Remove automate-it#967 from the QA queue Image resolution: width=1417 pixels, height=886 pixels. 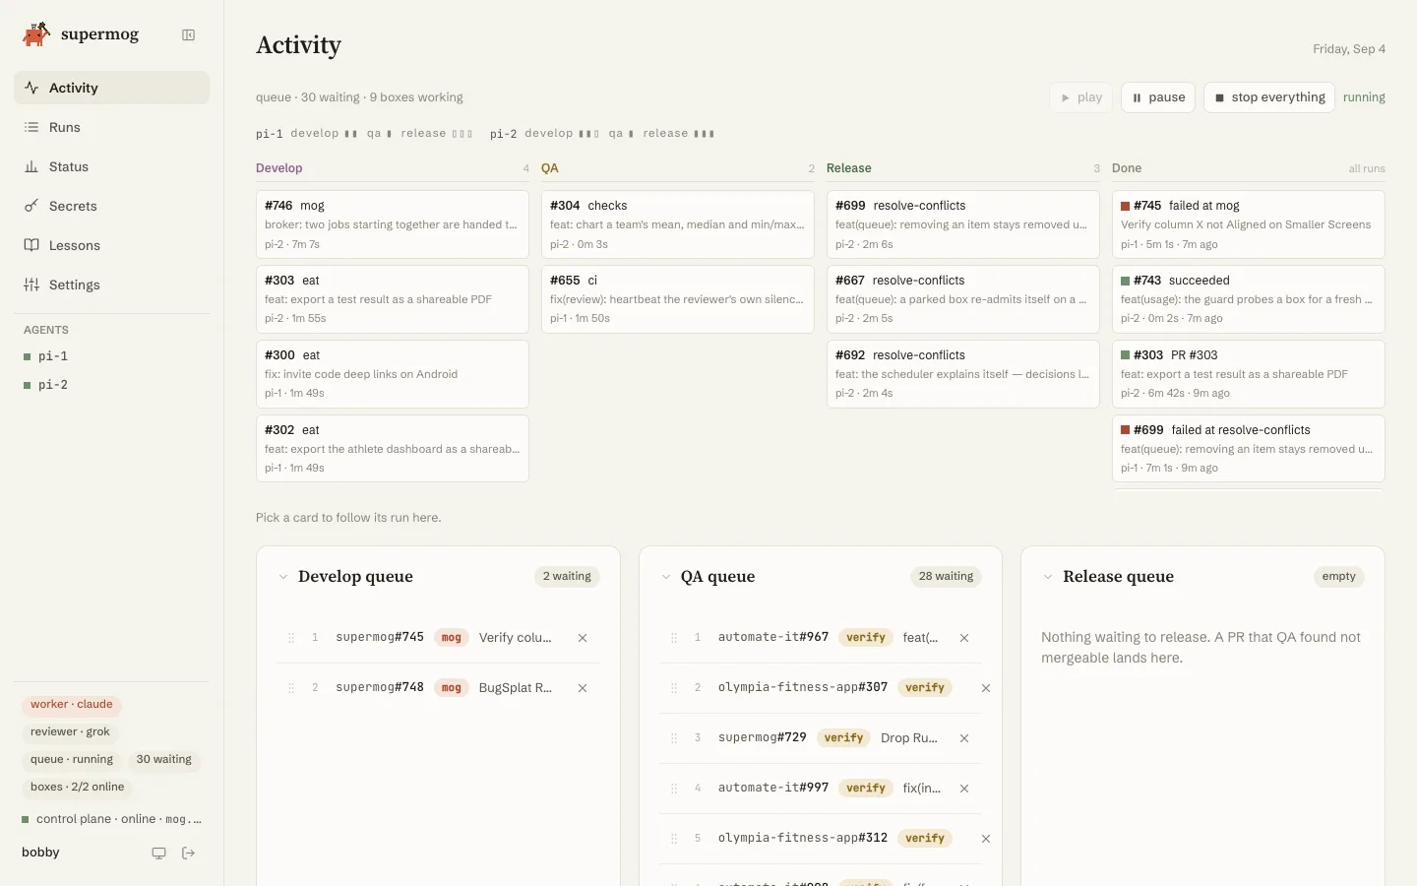coord(964,638)
